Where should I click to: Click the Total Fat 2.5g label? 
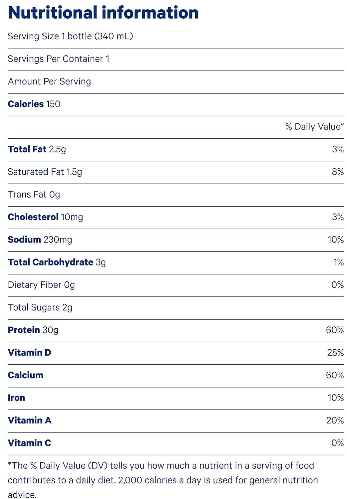pos(37,149)
